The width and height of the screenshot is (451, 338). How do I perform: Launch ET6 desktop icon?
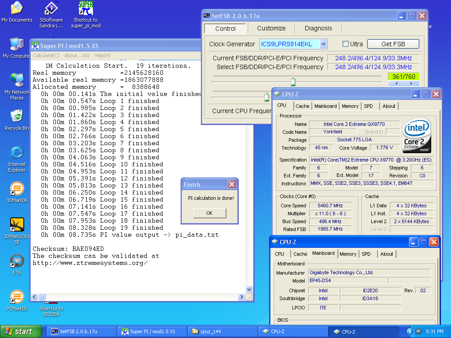tap(17, 264)
